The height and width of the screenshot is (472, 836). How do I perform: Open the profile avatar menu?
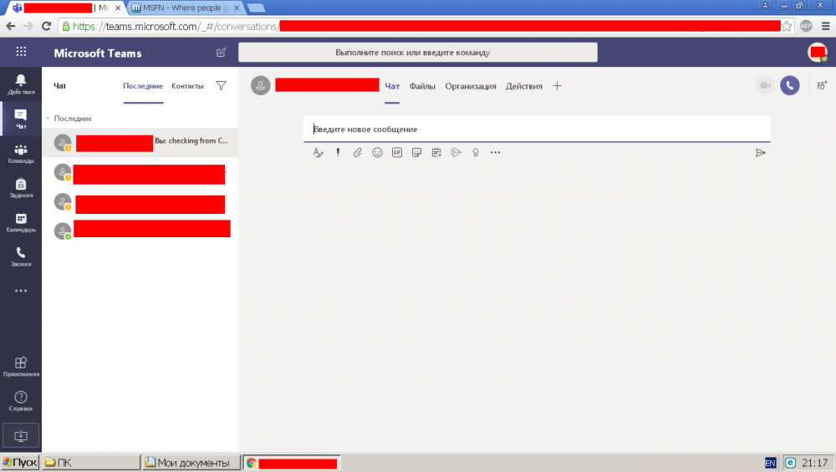(818, 53)
